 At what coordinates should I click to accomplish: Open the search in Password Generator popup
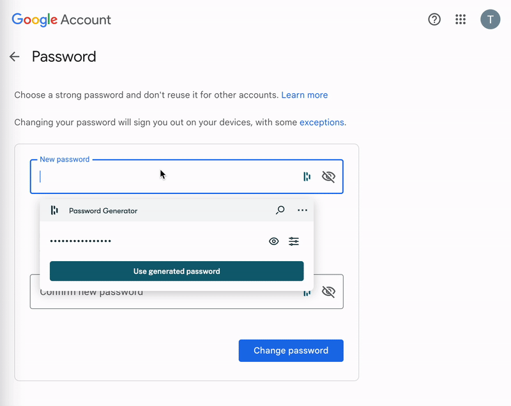[280, 210]
